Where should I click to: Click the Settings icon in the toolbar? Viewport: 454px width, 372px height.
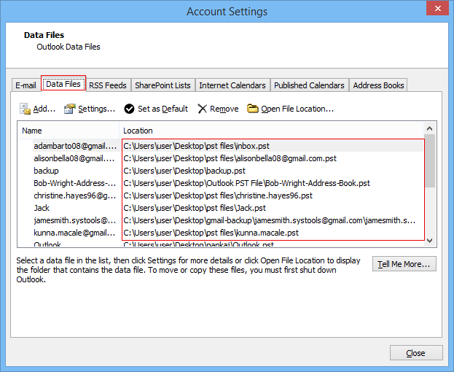coord(70,109)
